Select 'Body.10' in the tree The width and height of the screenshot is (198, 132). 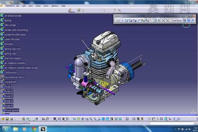pos(9,91)
